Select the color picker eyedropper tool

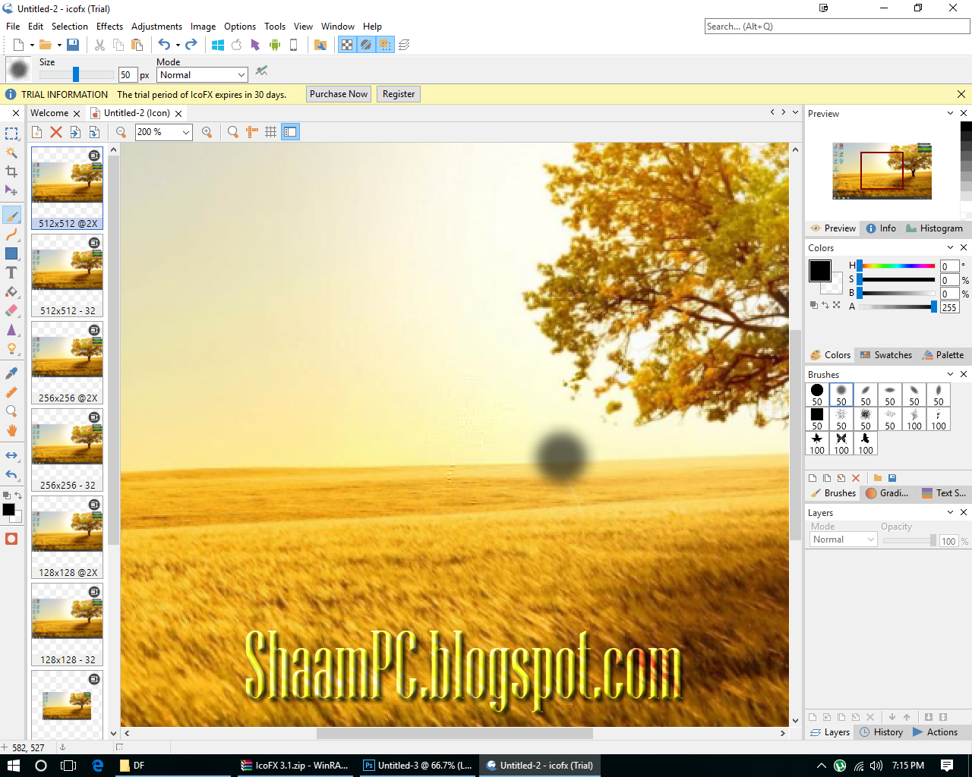tap(11, 373)
